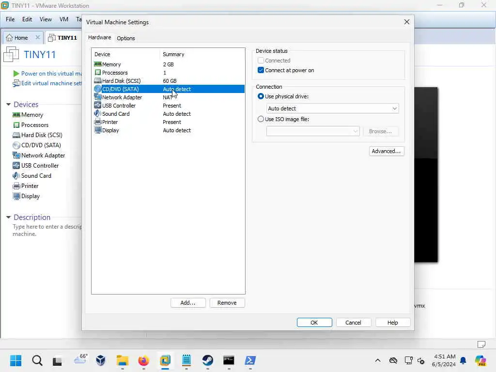Click the Hard Disk (SCSI) icon in the settings list
Image resolution: width=496 pixels, height=372 pixels.
98,81
